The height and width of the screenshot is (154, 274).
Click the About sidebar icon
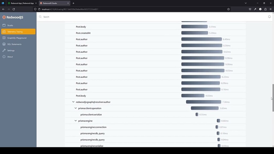pos(4,57)
